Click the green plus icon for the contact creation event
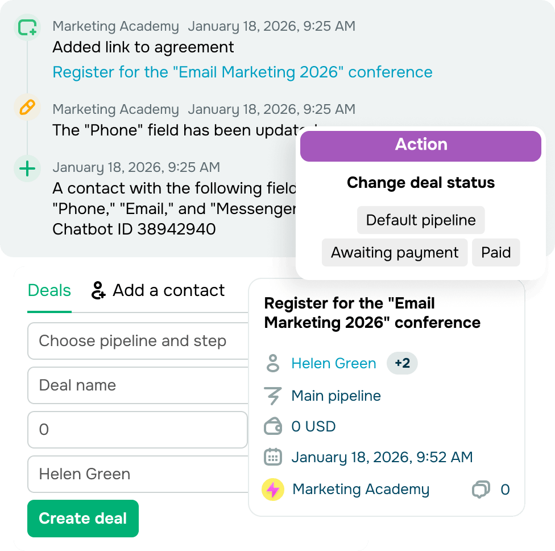The height and width of the screenshot is (551, 555). tap(27, 167)
